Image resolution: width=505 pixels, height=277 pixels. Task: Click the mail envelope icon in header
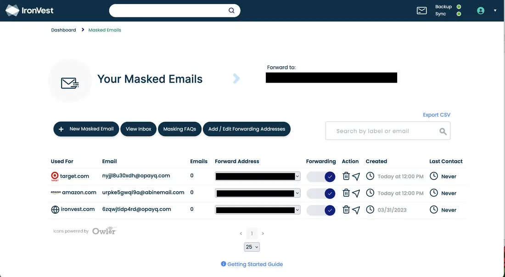tap(421, 11)
